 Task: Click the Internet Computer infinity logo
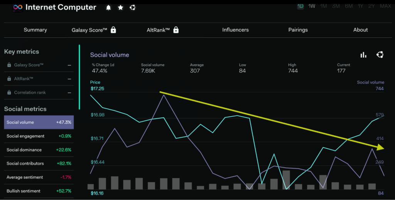coord(18,8)
